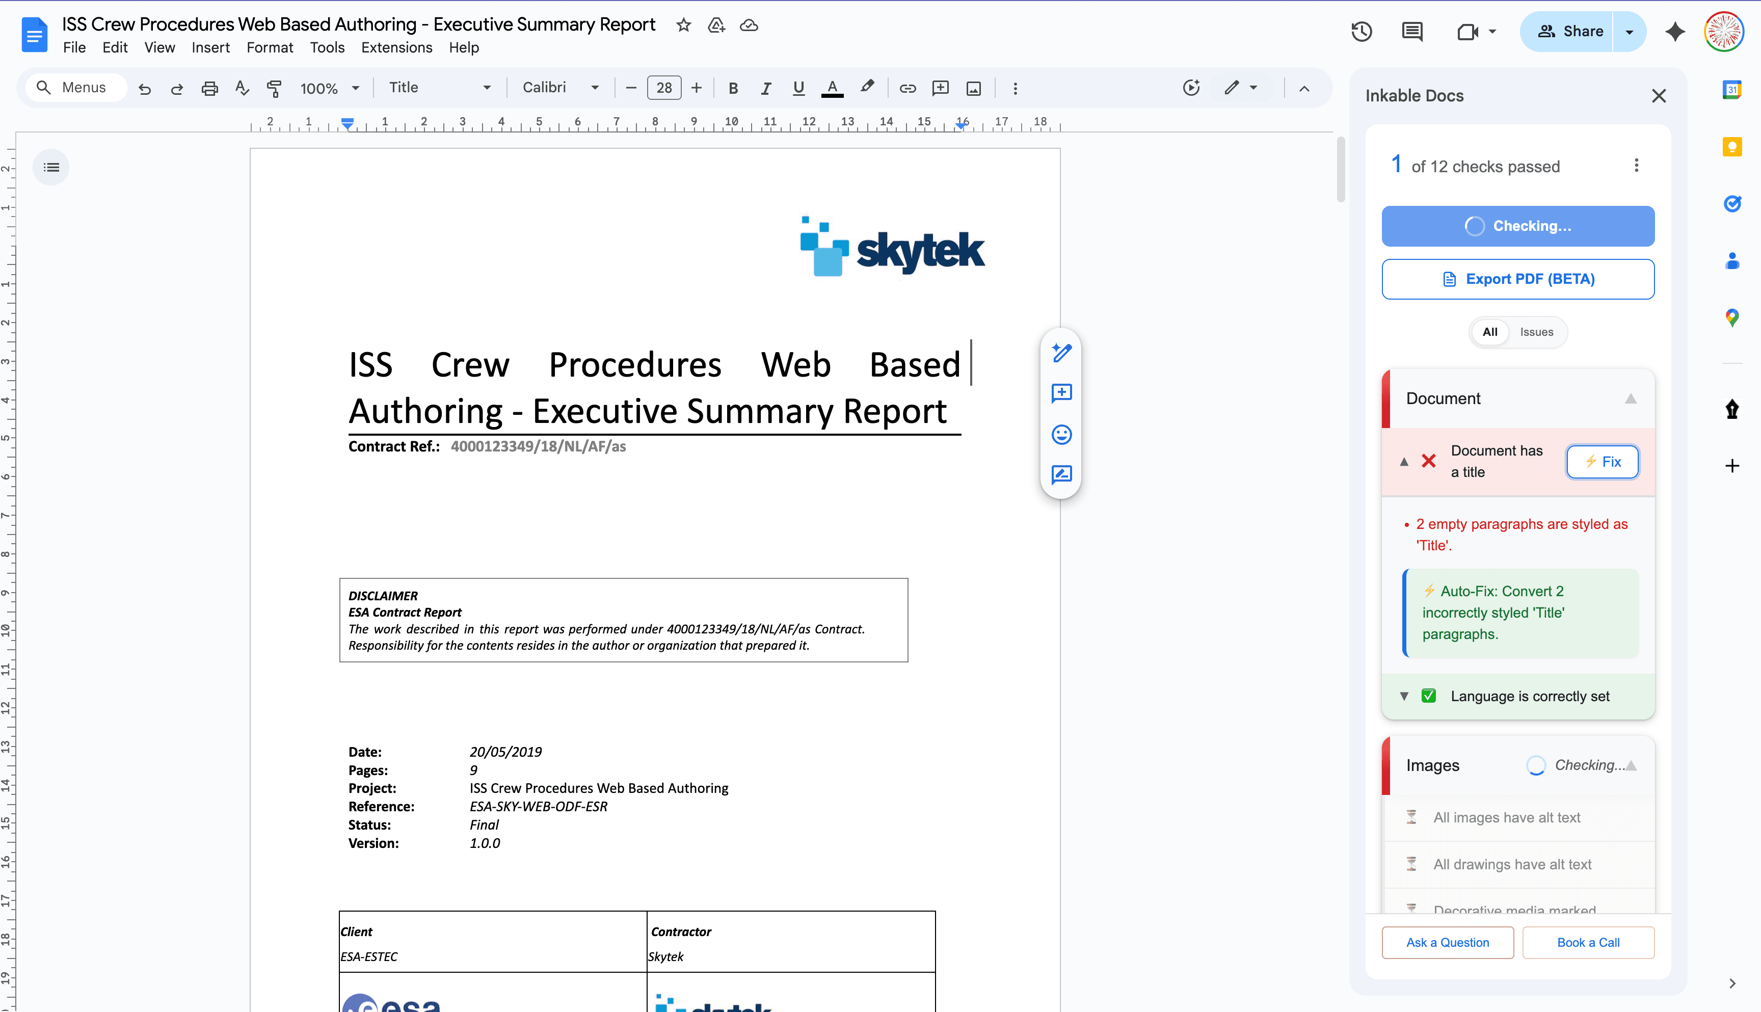Click the text color swatch in the toolbar
The image size is (1761, 1012).
832,88
